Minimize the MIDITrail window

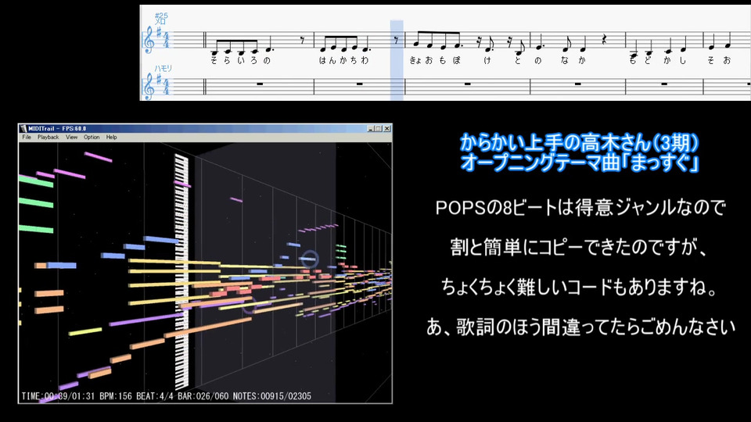tap(371, 129)
